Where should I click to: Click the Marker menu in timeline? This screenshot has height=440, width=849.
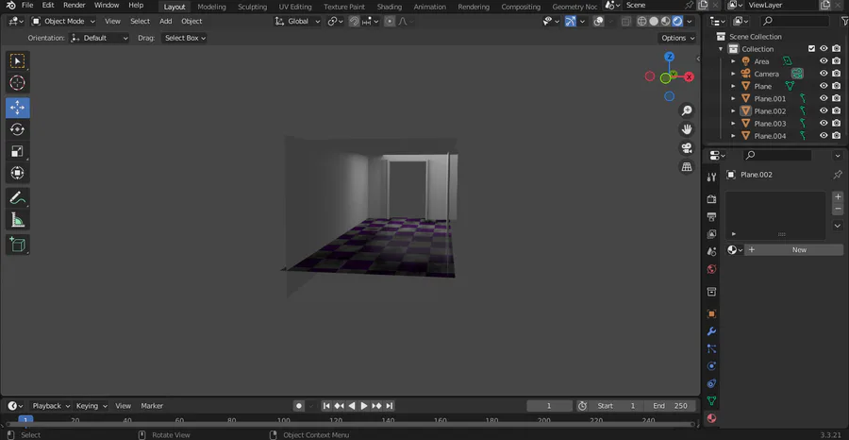coord(152,406)
